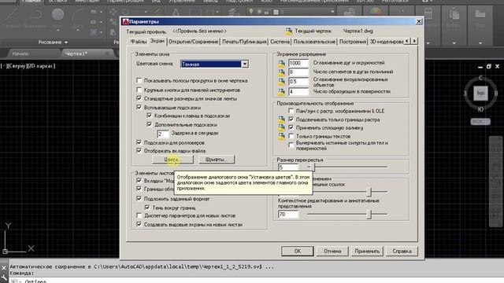Enable 'Показывать полосы прокрутки в окне чертежа'
This screenshot has width=504, height=283.
click(x=139, y=80)
